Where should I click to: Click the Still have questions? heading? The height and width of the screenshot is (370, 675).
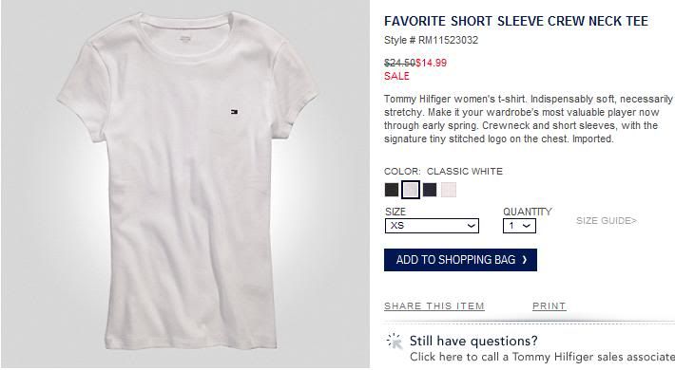473,341
